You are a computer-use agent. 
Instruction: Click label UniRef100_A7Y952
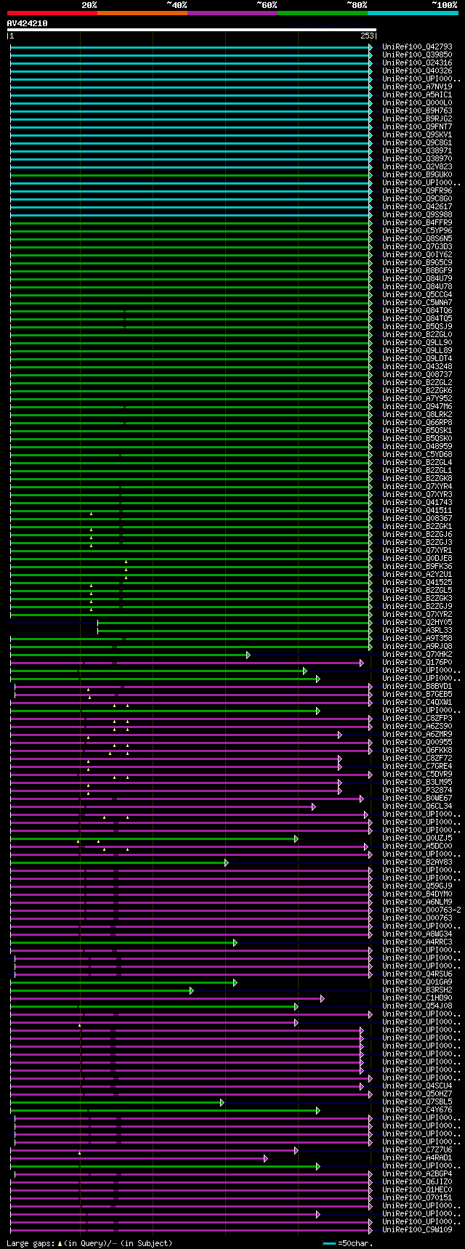tap(417, 398)
